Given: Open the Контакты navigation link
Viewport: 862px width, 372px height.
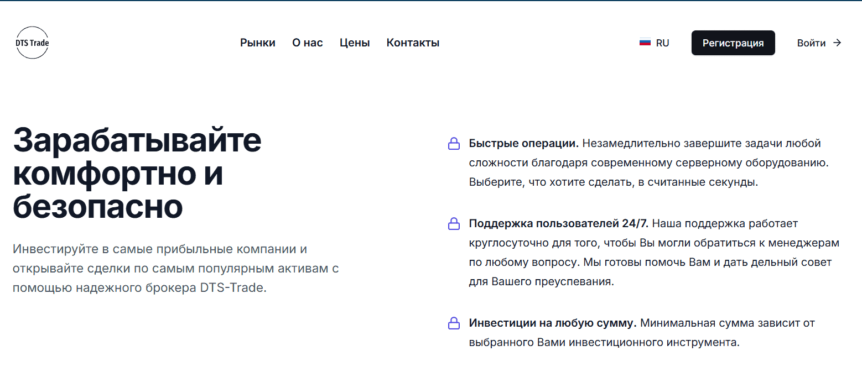Looking at the screenshot, I should (413, 43).
